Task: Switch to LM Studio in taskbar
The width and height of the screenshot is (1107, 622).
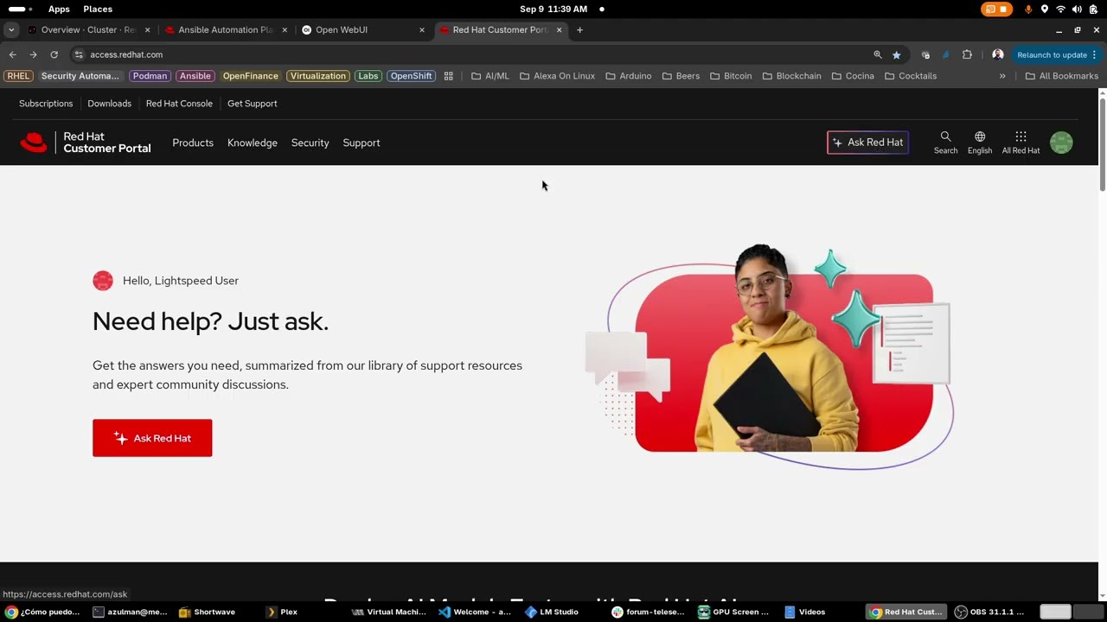Action: tap(552, 612)
